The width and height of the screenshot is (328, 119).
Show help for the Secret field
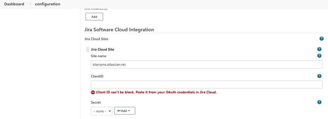319,102
